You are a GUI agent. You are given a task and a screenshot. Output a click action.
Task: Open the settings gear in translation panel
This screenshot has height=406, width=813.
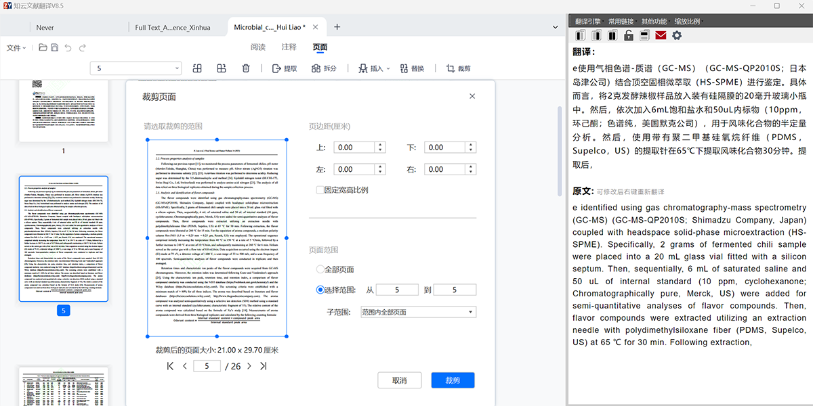click(x=676, y=35)
